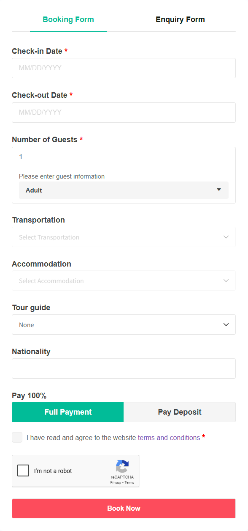Click the Tour guide chevron icon

click(226, 325)
